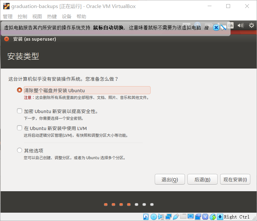Click the '鼠标自动切换' bold notification text
Viewport: 257px width, 221px height.
coord(108,28)
